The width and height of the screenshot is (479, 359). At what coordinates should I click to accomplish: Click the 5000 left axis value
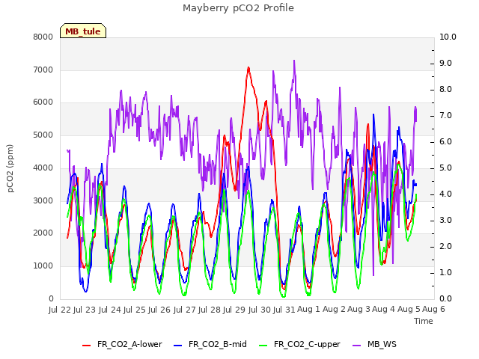coord(43,135)
